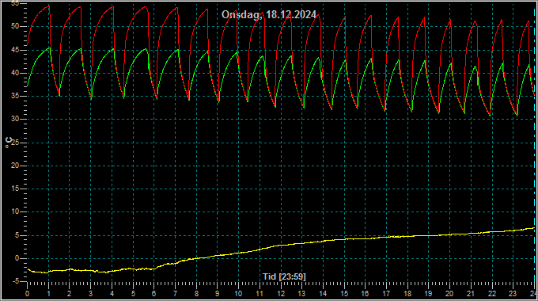Click the 10 label on temperature axis
This screenshot has height=301, width=538.
coord(15,212)
